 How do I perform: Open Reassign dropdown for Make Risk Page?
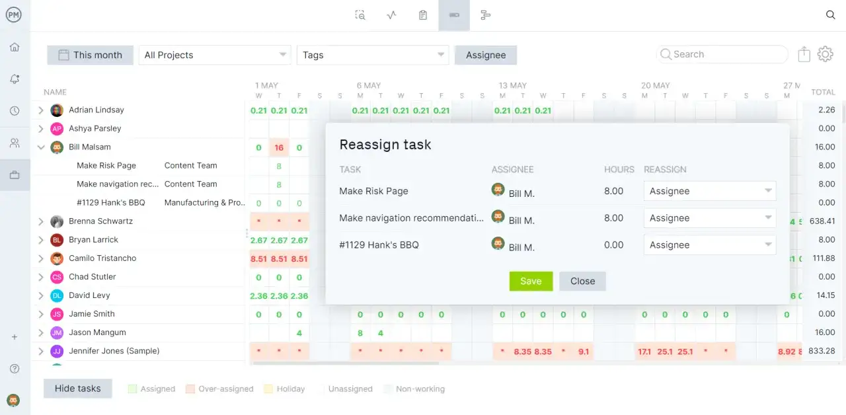710,191
